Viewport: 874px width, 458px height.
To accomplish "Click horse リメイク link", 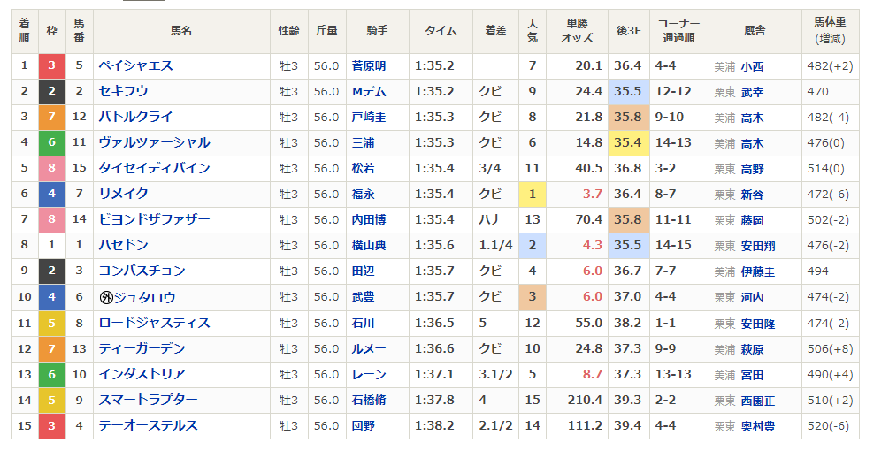I will click(x=123, y=194).
